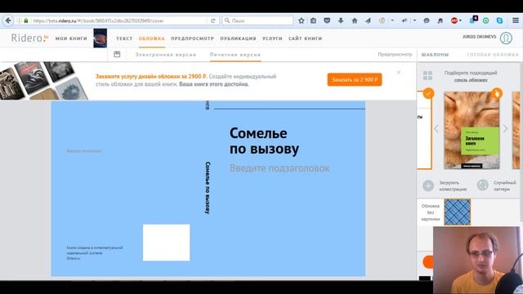Select the Печатная версия tab
This screenshot has width=523, height=294.
point(235,55)
